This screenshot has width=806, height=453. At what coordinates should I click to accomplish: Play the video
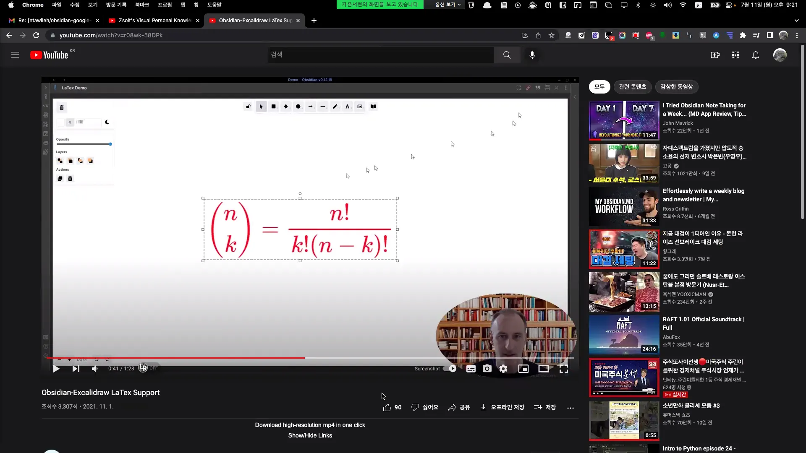click(x=56, y=369)
